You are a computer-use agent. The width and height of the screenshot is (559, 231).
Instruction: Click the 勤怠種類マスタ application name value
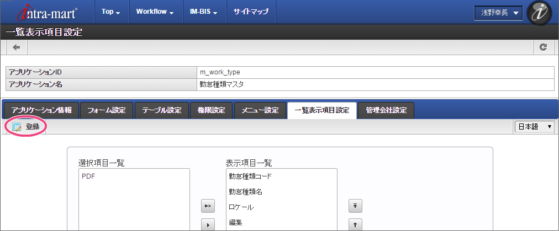[222, 84]
